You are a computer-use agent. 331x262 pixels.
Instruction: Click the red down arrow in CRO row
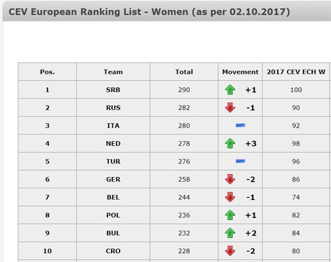[230, 251]
